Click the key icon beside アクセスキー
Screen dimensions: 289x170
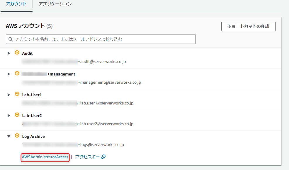coord(103,157)
